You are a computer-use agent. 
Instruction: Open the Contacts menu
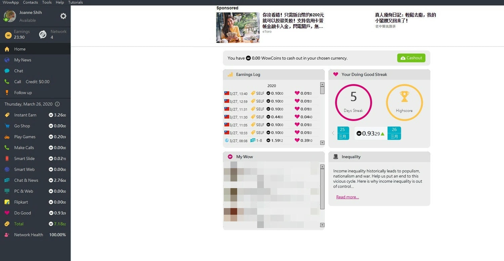click(x=30, y=2)
